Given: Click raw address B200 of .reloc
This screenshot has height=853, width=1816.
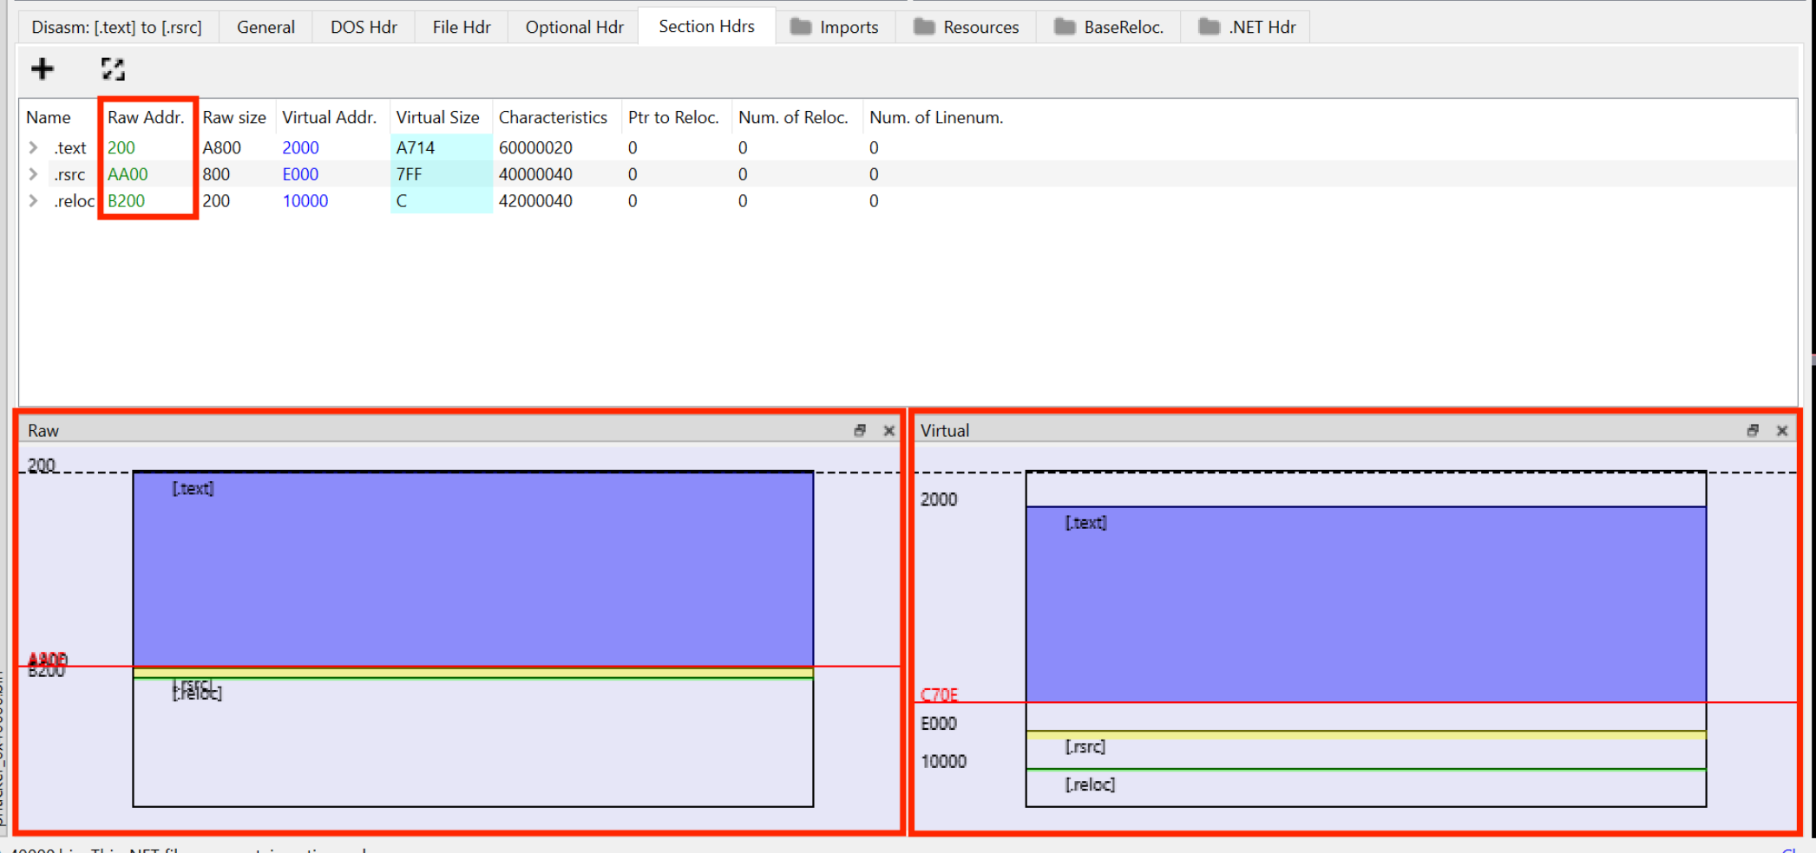Looking at the screenshot, I should (x=126, y=201).
